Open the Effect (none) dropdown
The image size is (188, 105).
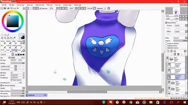pyautogui.click(x=181, y=32)
